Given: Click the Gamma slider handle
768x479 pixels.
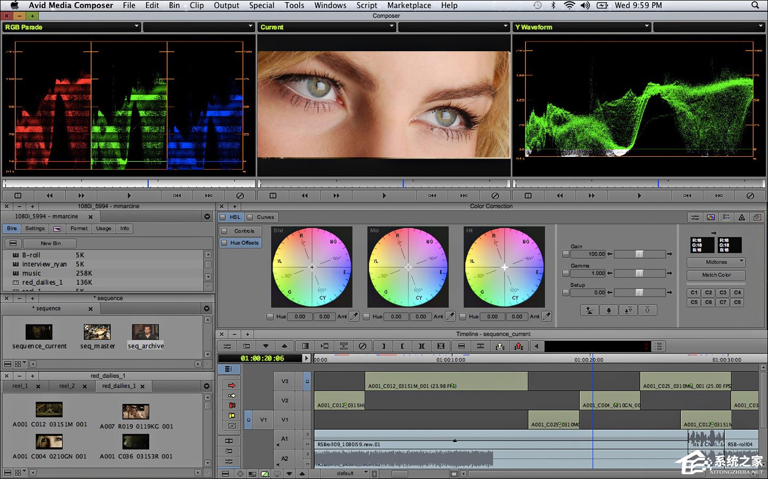Looking at the screenshot, I should click(639, 273).
